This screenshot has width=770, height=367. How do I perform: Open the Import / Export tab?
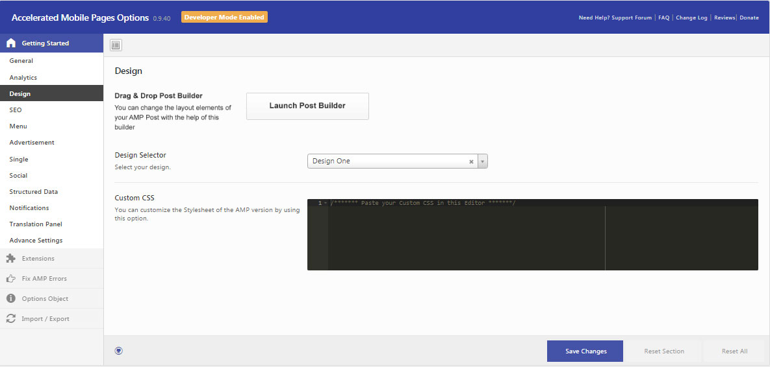pos(51,318)
